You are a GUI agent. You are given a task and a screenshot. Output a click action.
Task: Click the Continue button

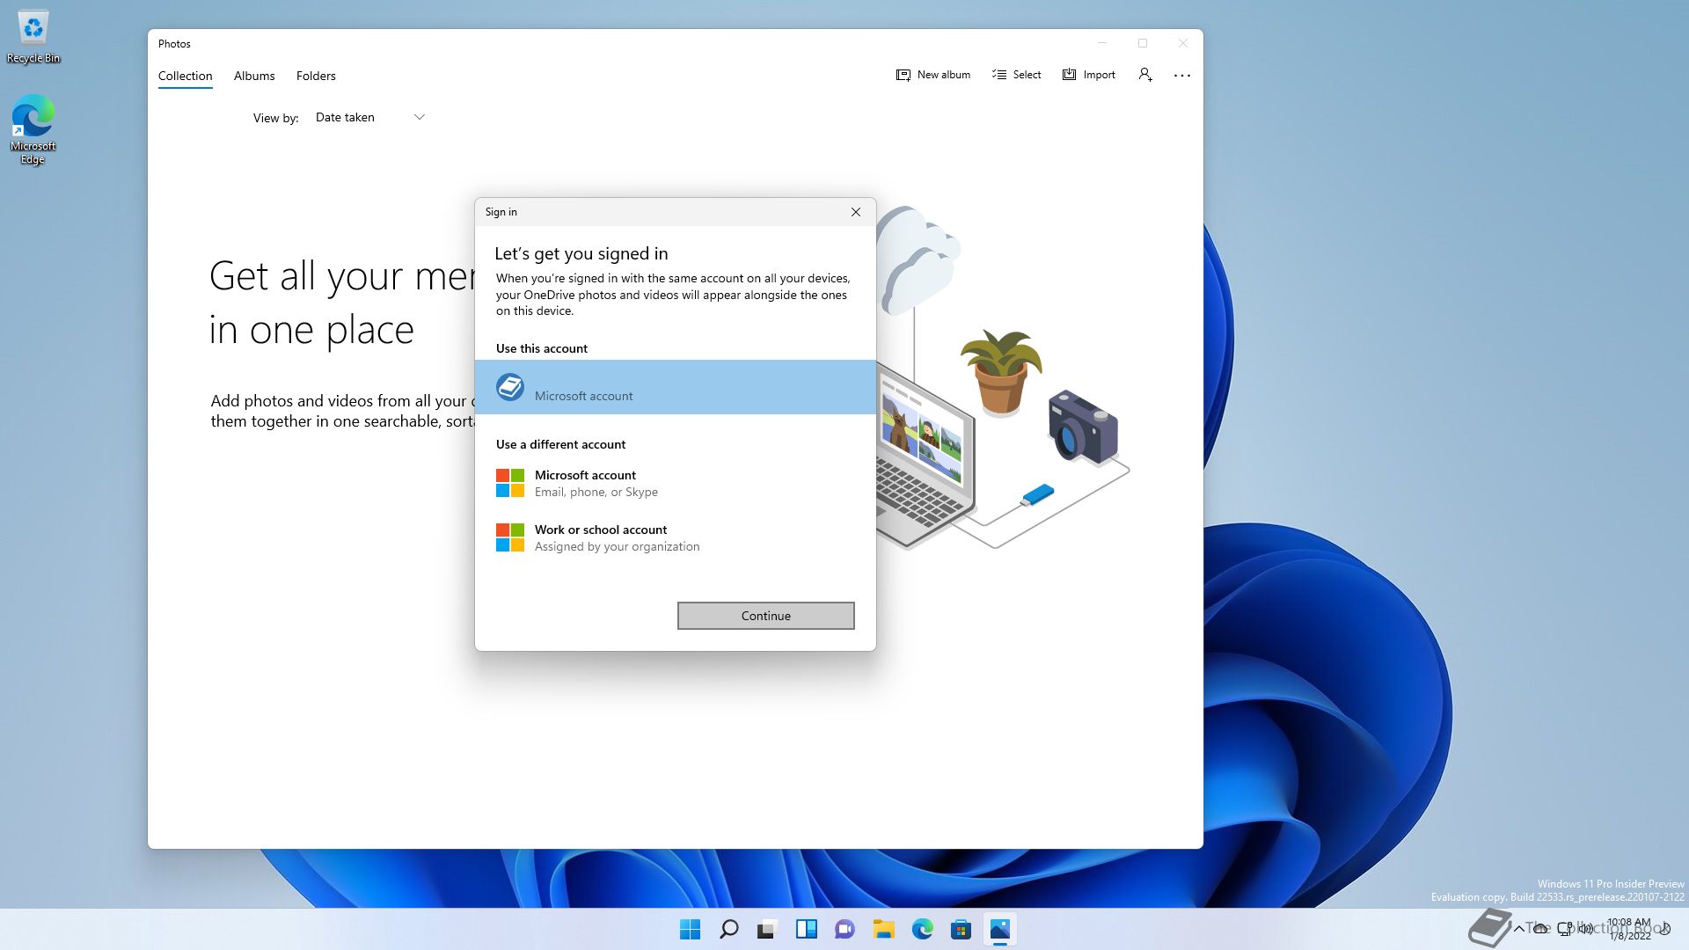[766, 616]
